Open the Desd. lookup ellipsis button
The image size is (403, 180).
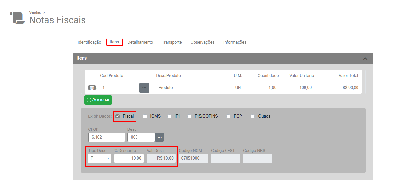click(160, 137)
